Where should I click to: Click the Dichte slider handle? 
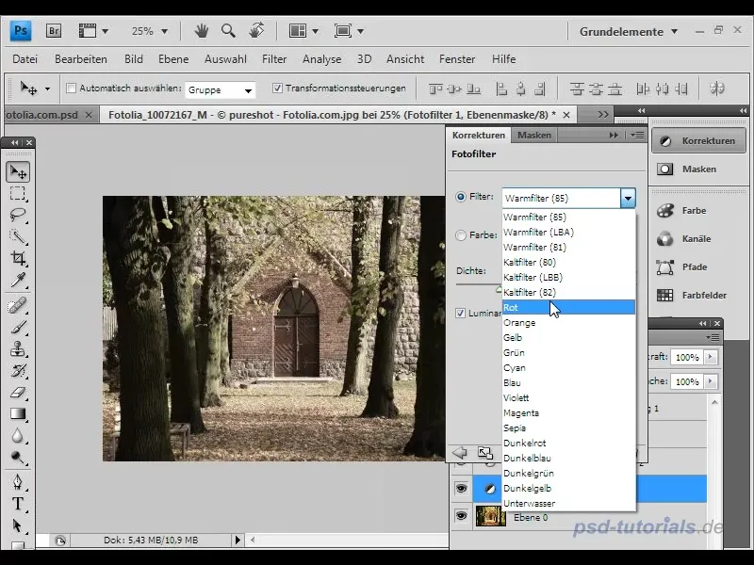pos(500,289)
